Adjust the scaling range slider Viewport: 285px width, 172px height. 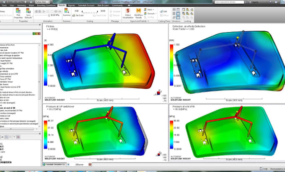(x=90, y=12)
